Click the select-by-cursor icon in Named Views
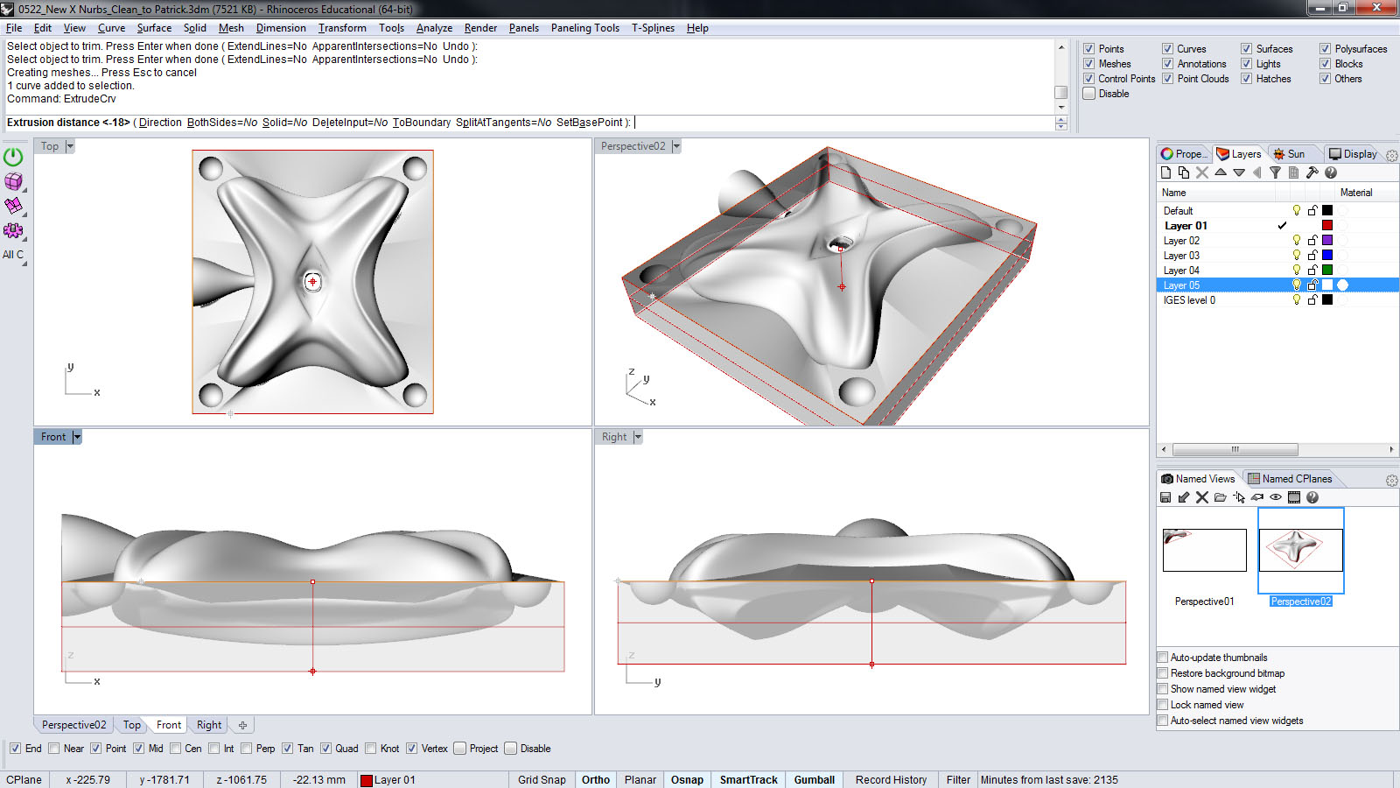 tap(1239, 497)
